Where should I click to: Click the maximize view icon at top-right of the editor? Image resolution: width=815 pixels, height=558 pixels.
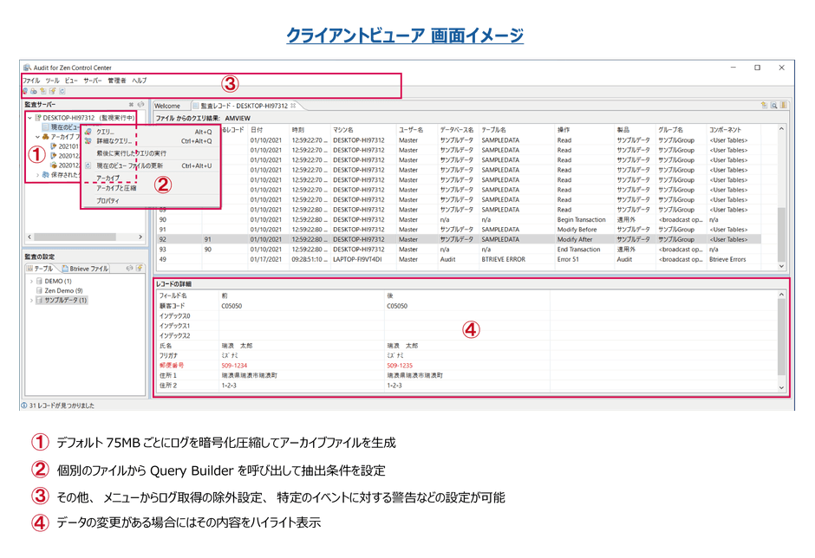coord(784,104)
